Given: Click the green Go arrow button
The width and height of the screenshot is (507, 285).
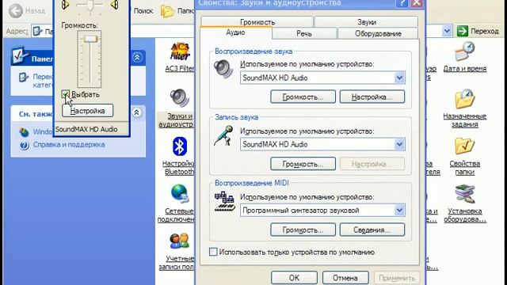Looking at the screenshot, I should (x=463, y=31).
